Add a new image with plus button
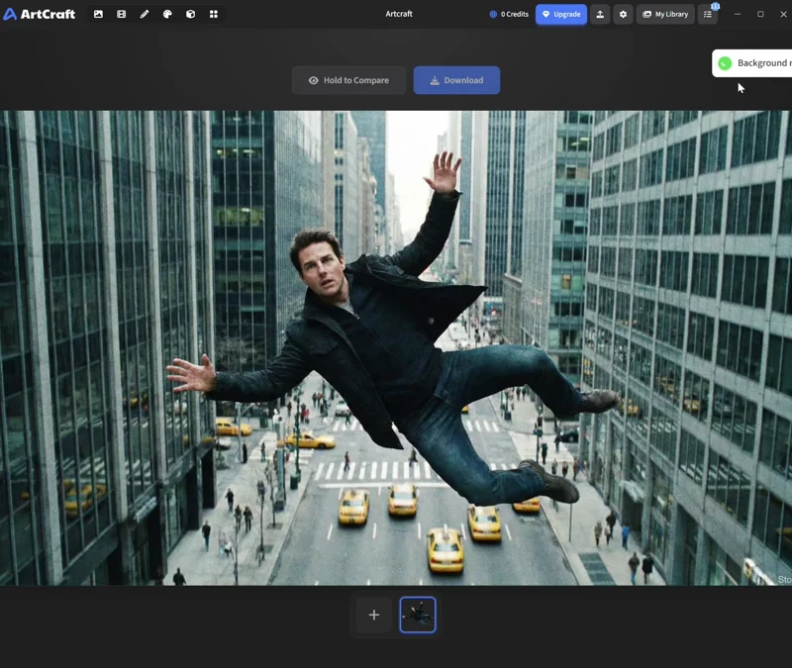Image resolution: width=792 pixels, height=668 pixels. 374,615
